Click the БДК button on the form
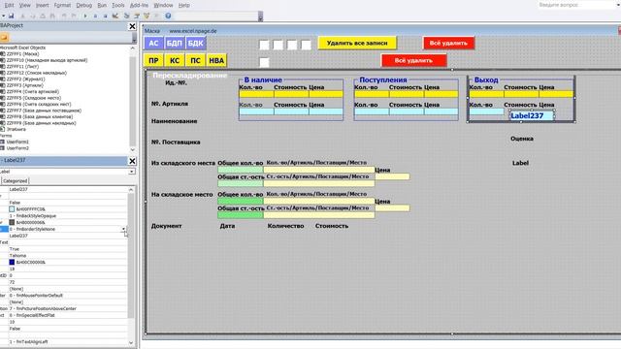Screen dimensions: 621x349 pos(195,43)
